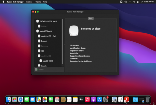Show the date and time panel
Viewport: 156px width, 105px height.
point(147,2)
